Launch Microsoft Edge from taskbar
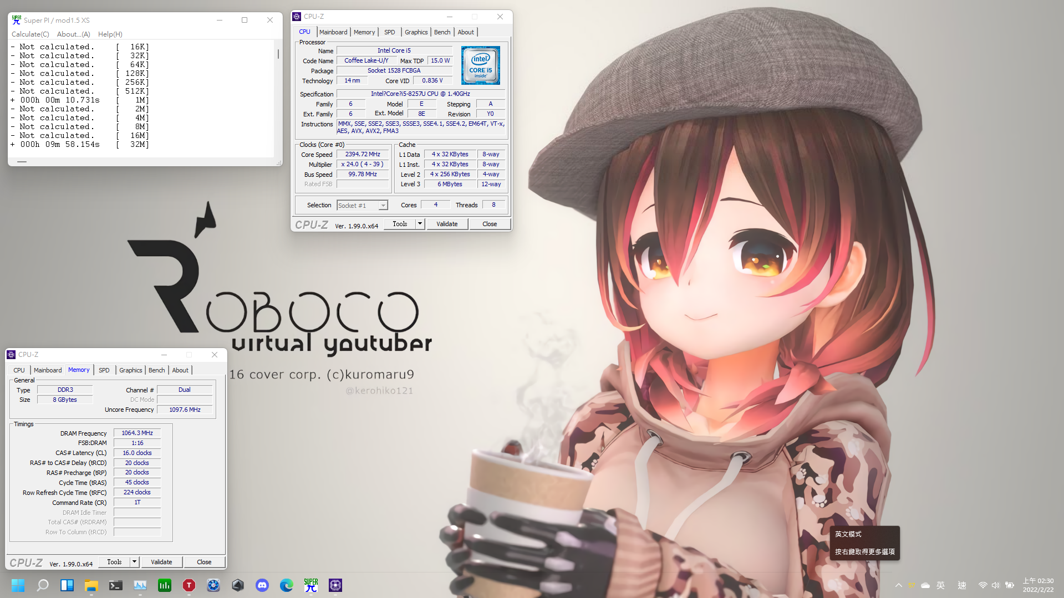 pyautogui.click(x=287, y=585)
